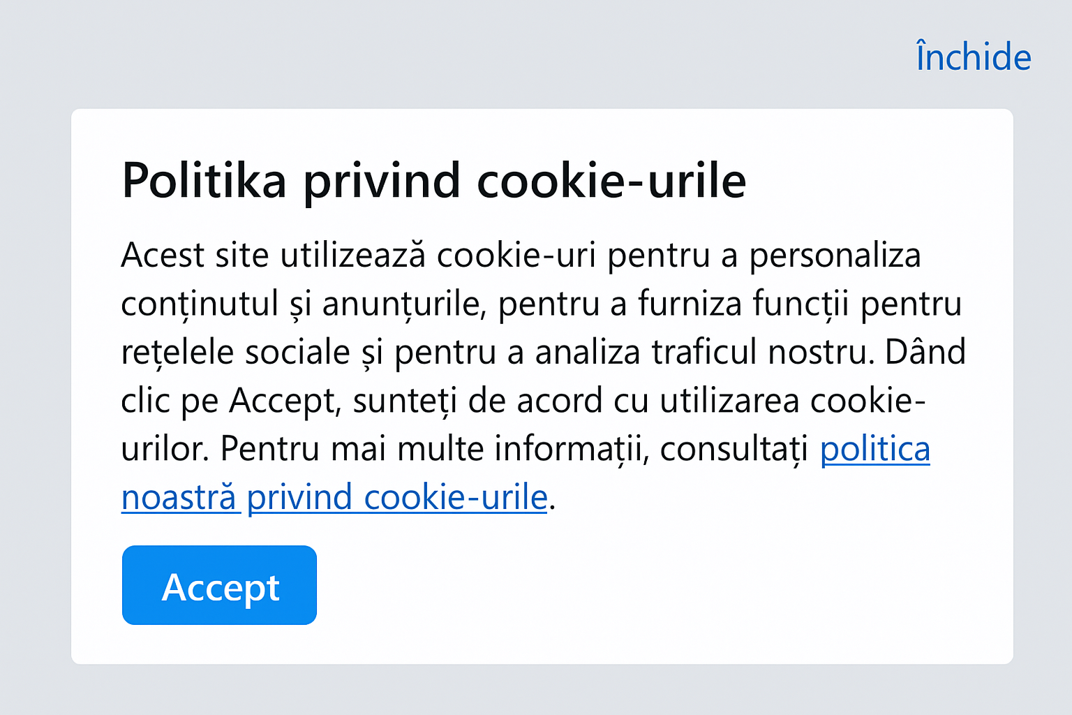Follow the "noastră privind cookie-urile" link
1072x715 pixels.
coord(334,498)
